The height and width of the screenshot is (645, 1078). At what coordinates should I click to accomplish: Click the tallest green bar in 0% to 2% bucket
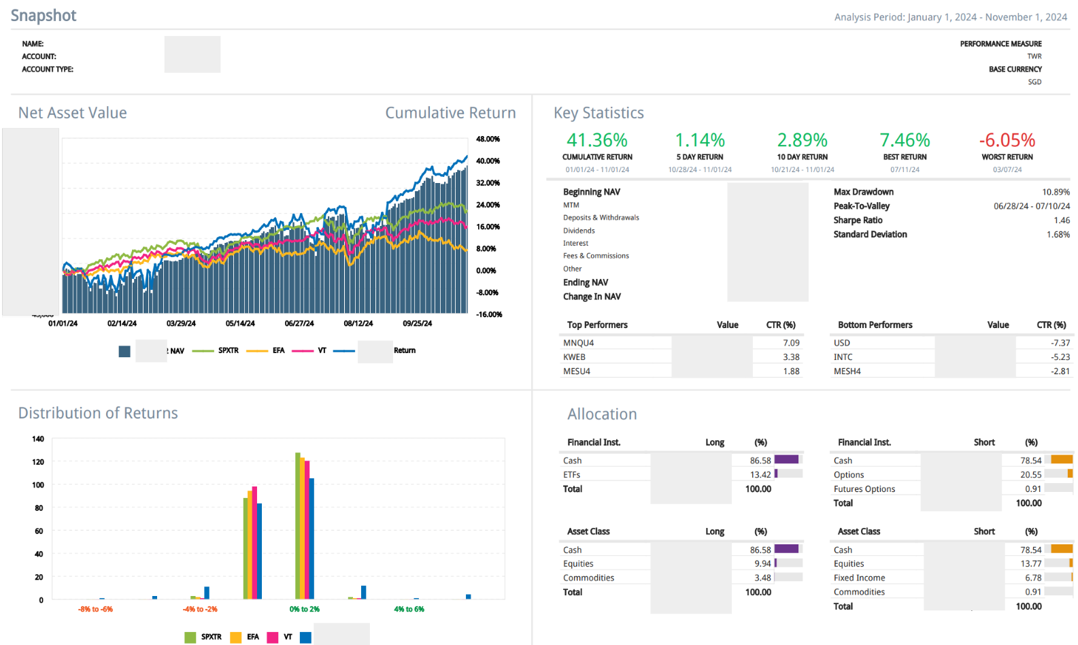coord(298,526)
